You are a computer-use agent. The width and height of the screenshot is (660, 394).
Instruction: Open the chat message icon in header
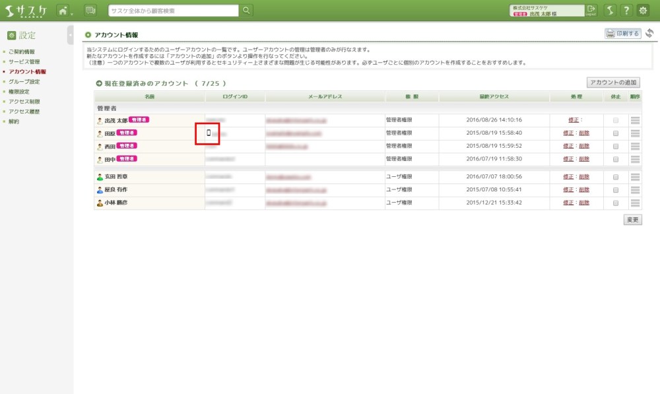point(90,10)
